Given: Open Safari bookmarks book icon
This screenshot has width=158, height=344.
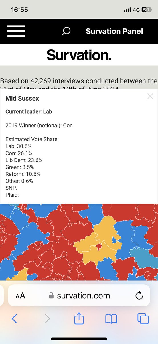Looking at the screenshot, I should pos(111,319).
